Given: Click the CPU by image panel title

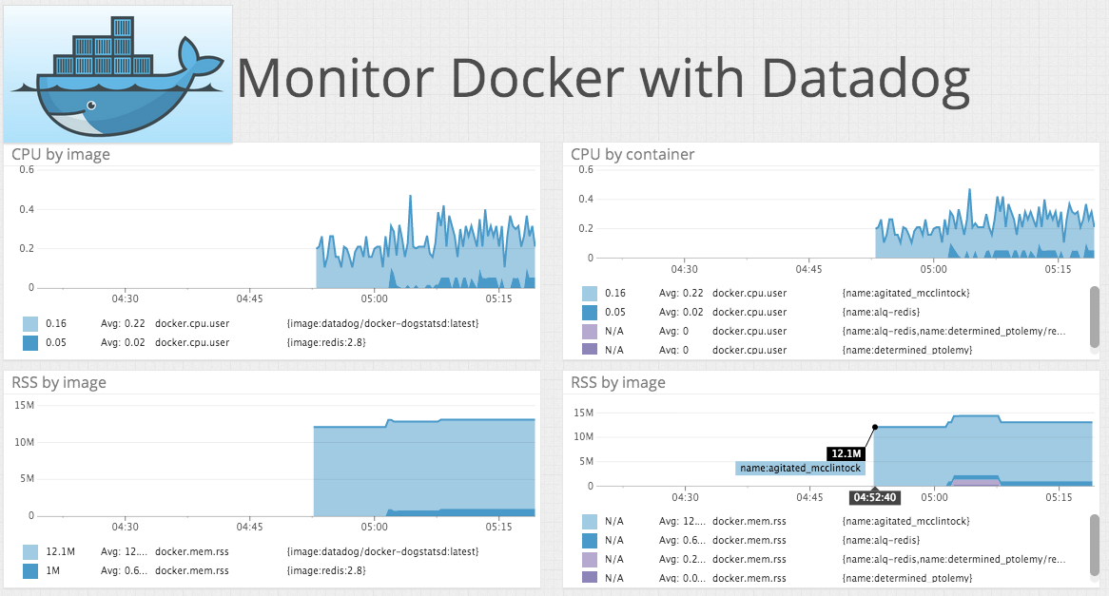Looking at the screenshot, I should [60, 154].
